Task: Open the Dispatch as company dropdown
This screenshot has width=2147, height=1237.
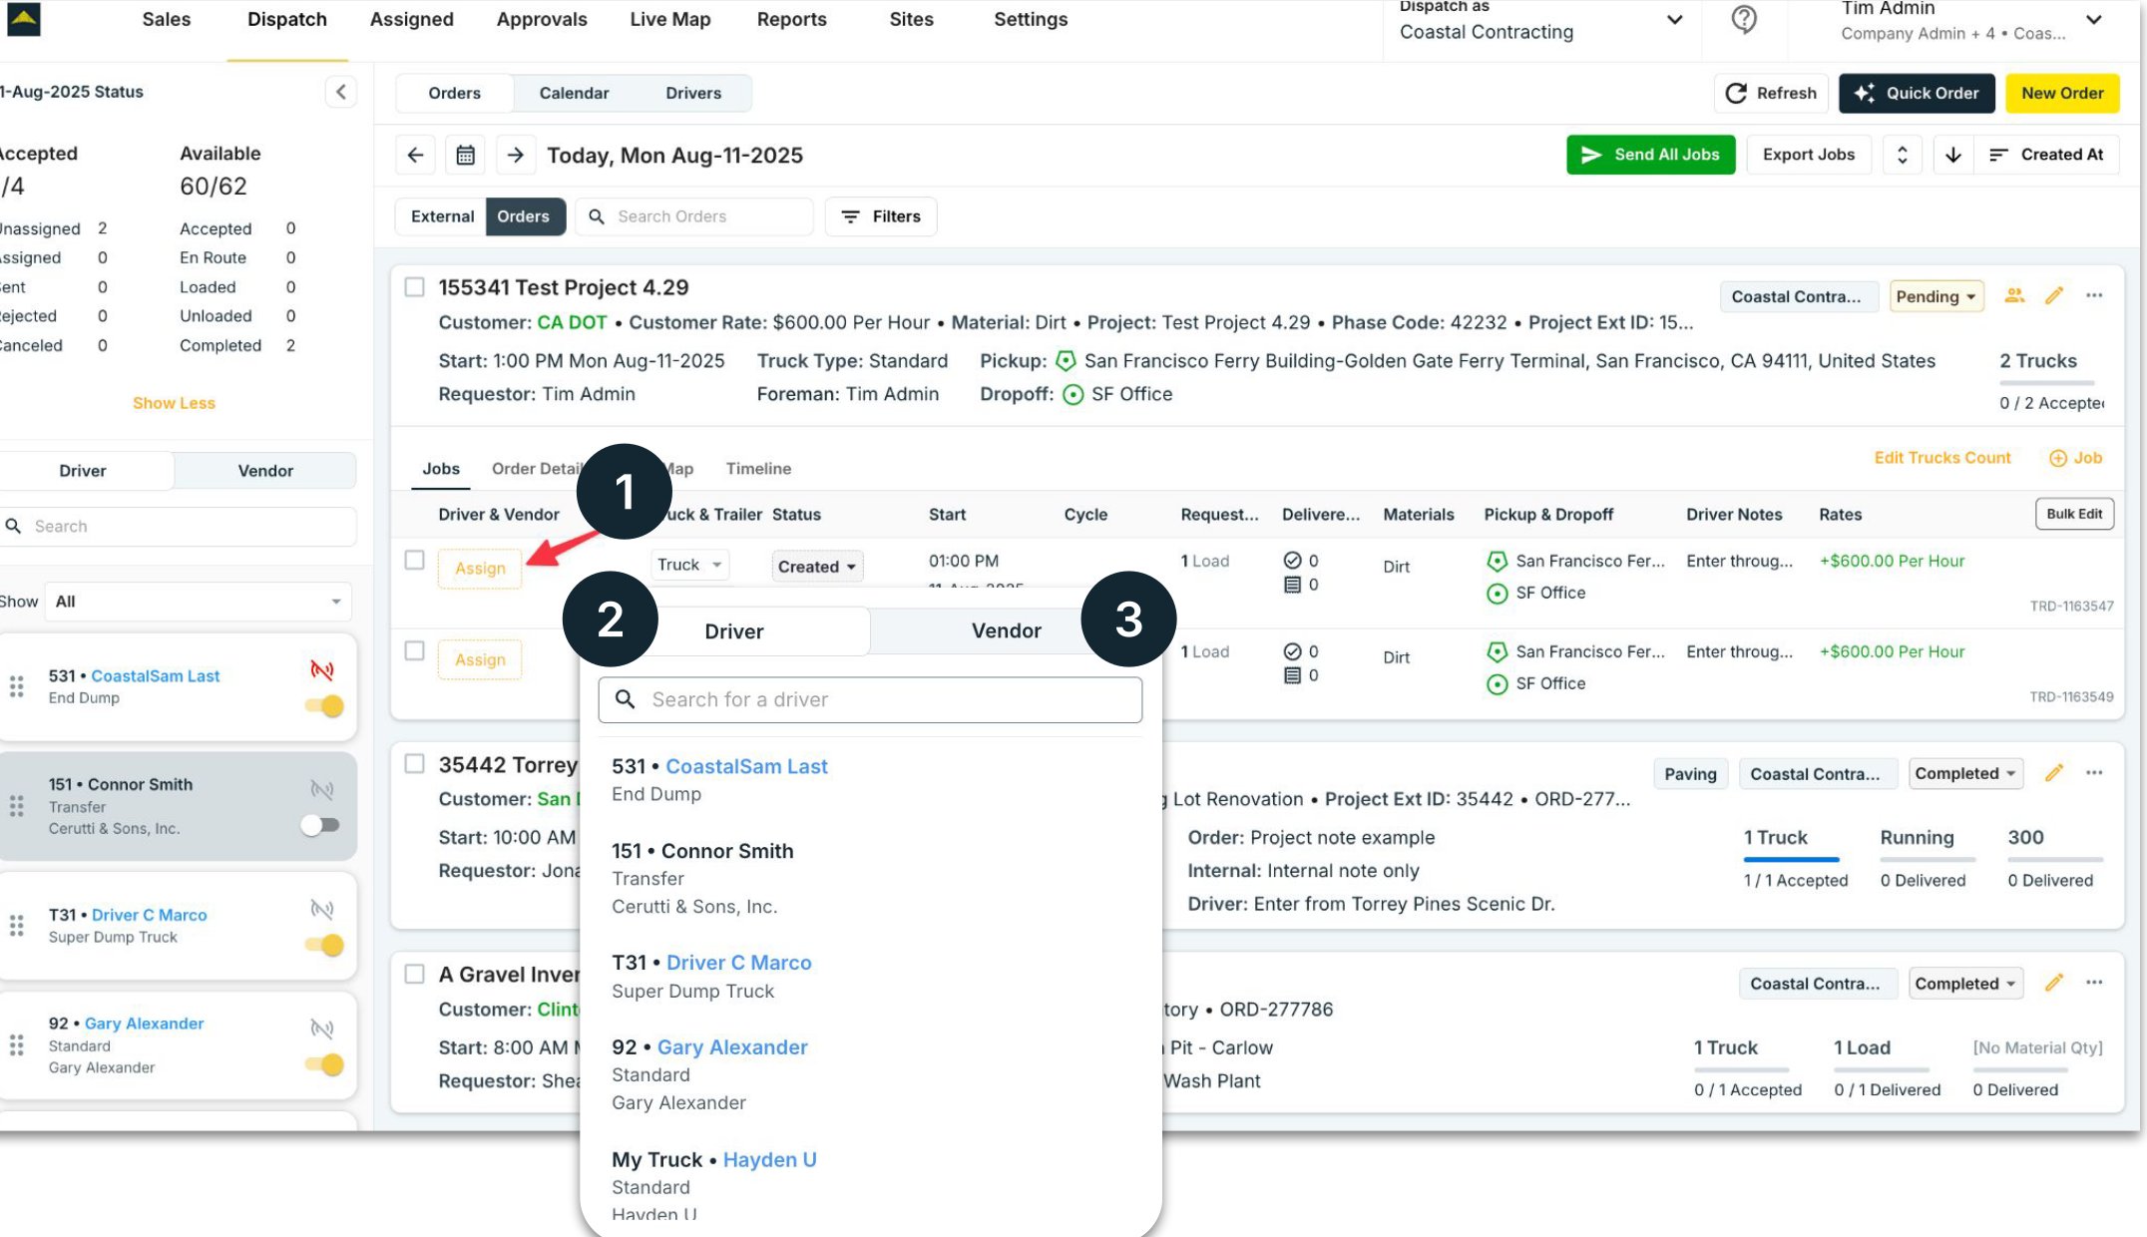Action: [1540, 22]
